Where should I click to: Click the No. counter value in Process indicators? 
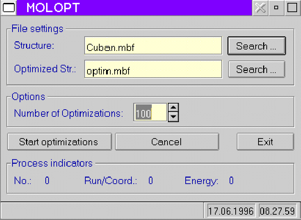tap(47, 181)
